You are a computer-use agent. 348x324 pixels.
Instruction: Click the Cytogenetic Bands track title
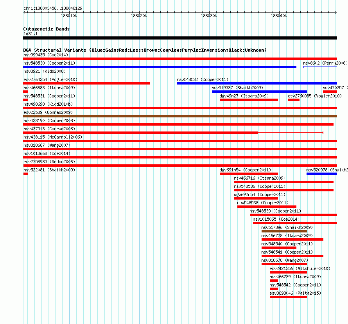pyautogui.click(x=47, y=29)
